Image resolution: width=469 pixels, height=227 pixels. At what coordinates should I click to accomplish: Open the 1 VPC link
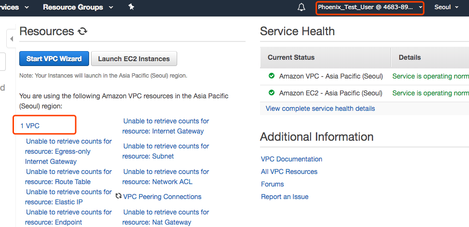pos(30,125)
